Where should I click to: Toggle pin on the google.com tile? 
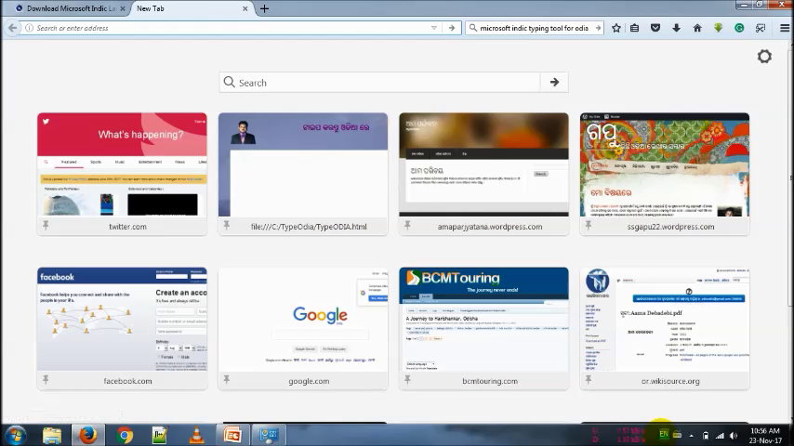pos(226,380)
